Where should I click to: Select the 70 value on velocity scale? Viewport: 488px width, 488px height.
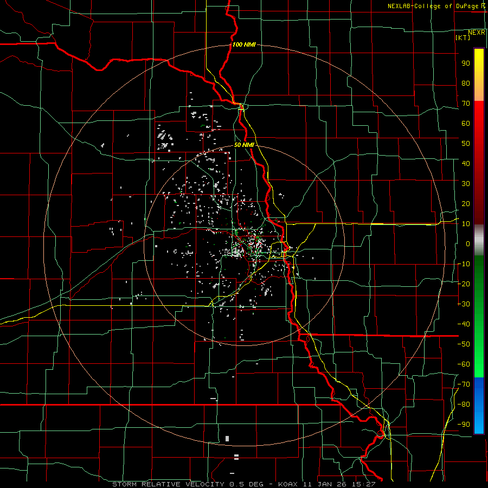(466, 104)
